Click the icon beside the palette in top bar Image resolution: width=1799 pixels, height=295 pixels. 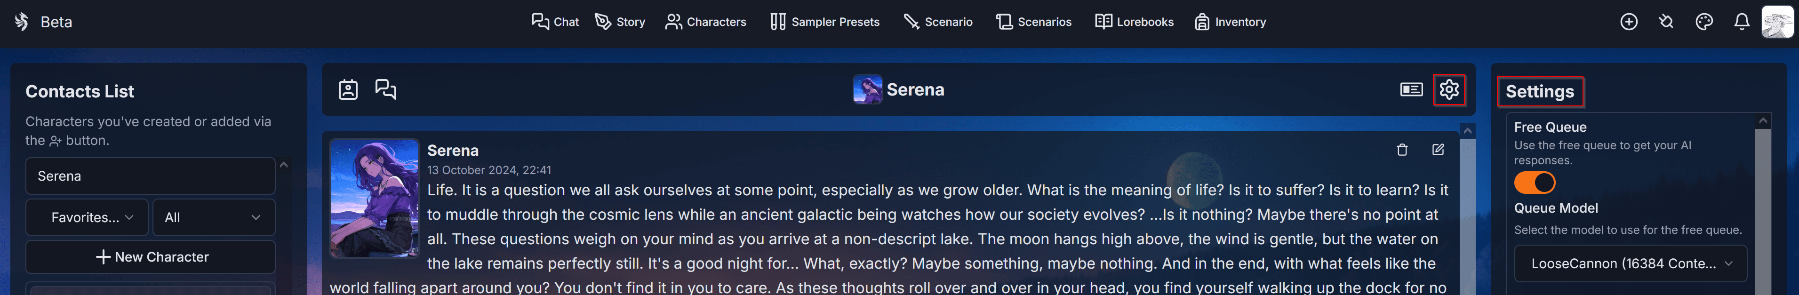[1666, 22]
